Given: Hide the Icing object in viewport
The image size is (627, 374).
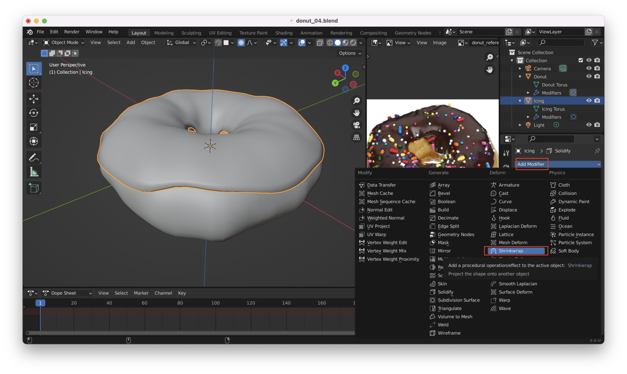Looking at the screenshot, I should tap(589, 101).
